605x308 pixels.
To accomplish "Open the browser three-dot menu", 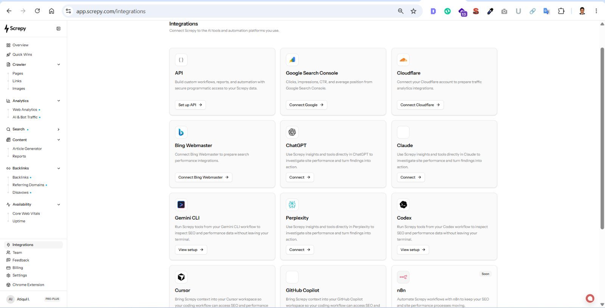I will pos(596,11).
